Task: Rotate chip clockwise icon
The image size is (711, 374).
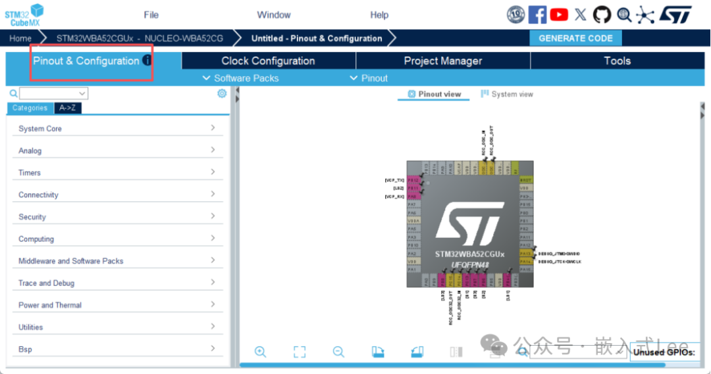Action: pos(378,352)
